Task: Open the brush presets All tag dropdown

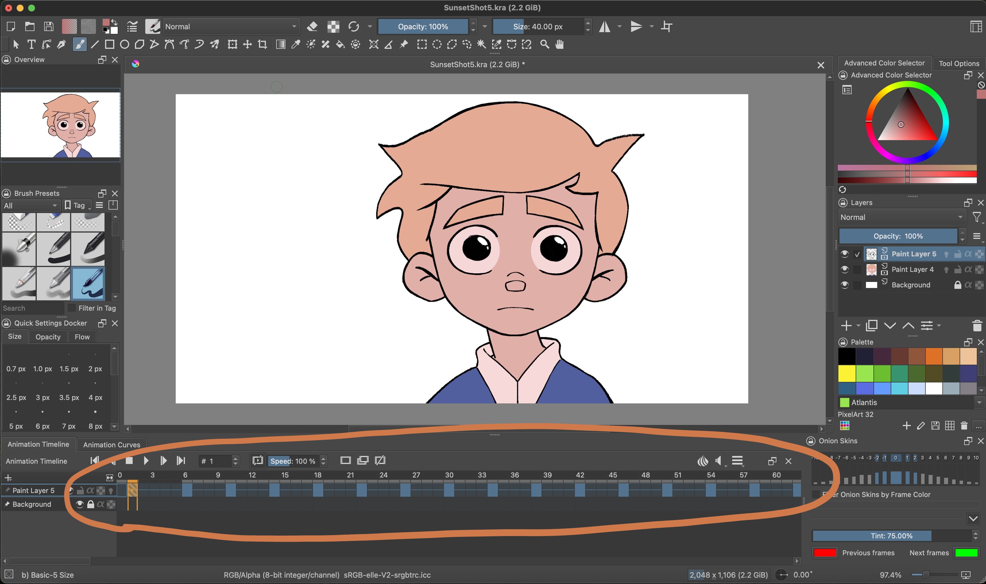Action: tap(30, 205)
